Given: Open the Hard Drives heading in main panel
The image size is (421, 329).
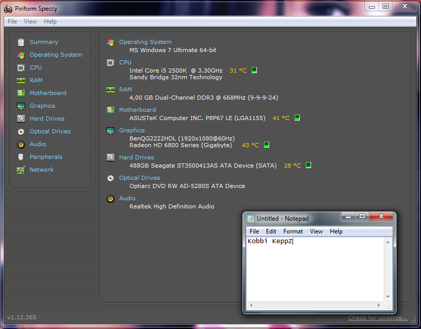Looking at the screenshot, I should click(136, 157).
